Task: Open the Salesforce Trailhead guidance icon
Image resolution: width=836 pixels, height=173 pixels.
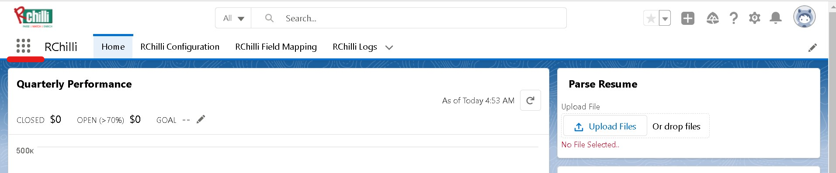Action: click(x=712, y=18)
